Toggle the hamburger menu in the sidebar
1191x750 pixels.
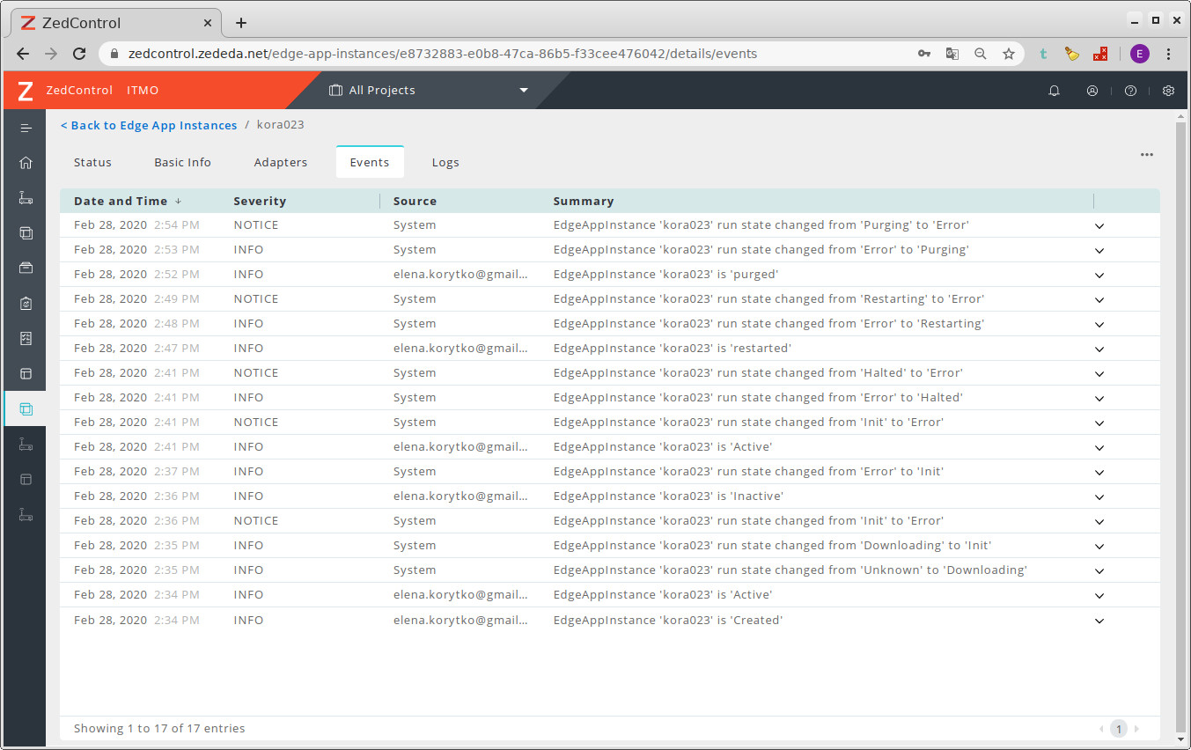(x=26, y=128)
